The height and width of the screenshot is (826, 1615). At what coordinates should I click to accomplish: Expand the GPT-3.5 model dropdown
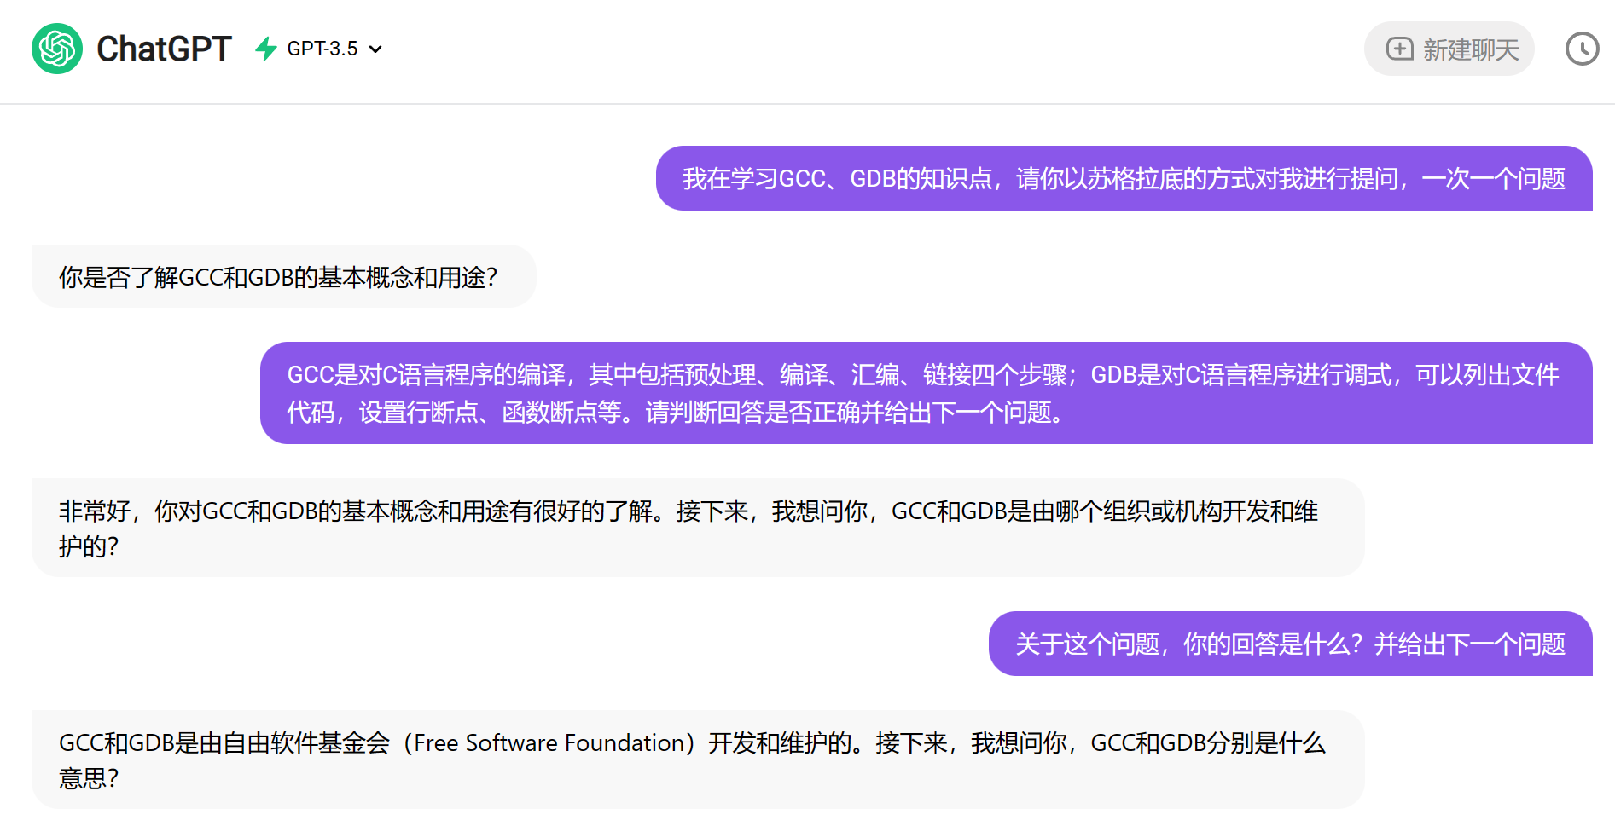334,49
